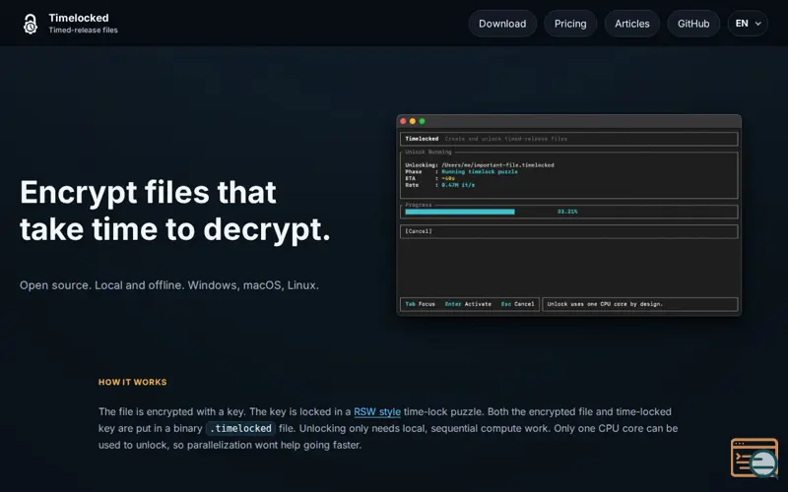Click the yellow minimize dot on the demo window
The height and width of the screenshot is (492, 788).
pos(413,121)
